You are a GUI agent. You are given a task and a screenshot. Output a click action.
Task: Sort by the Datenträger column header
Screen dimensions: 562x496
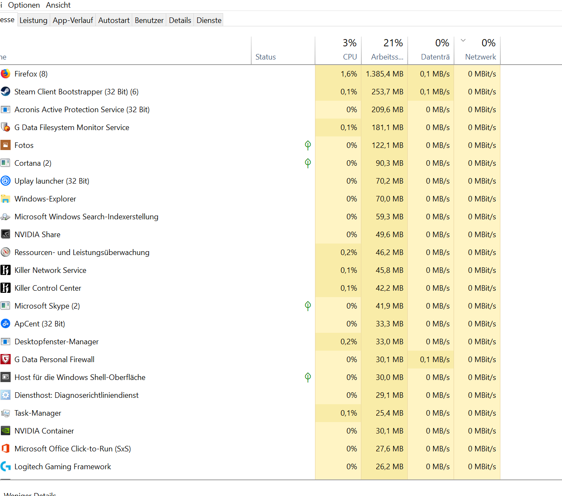431,51
